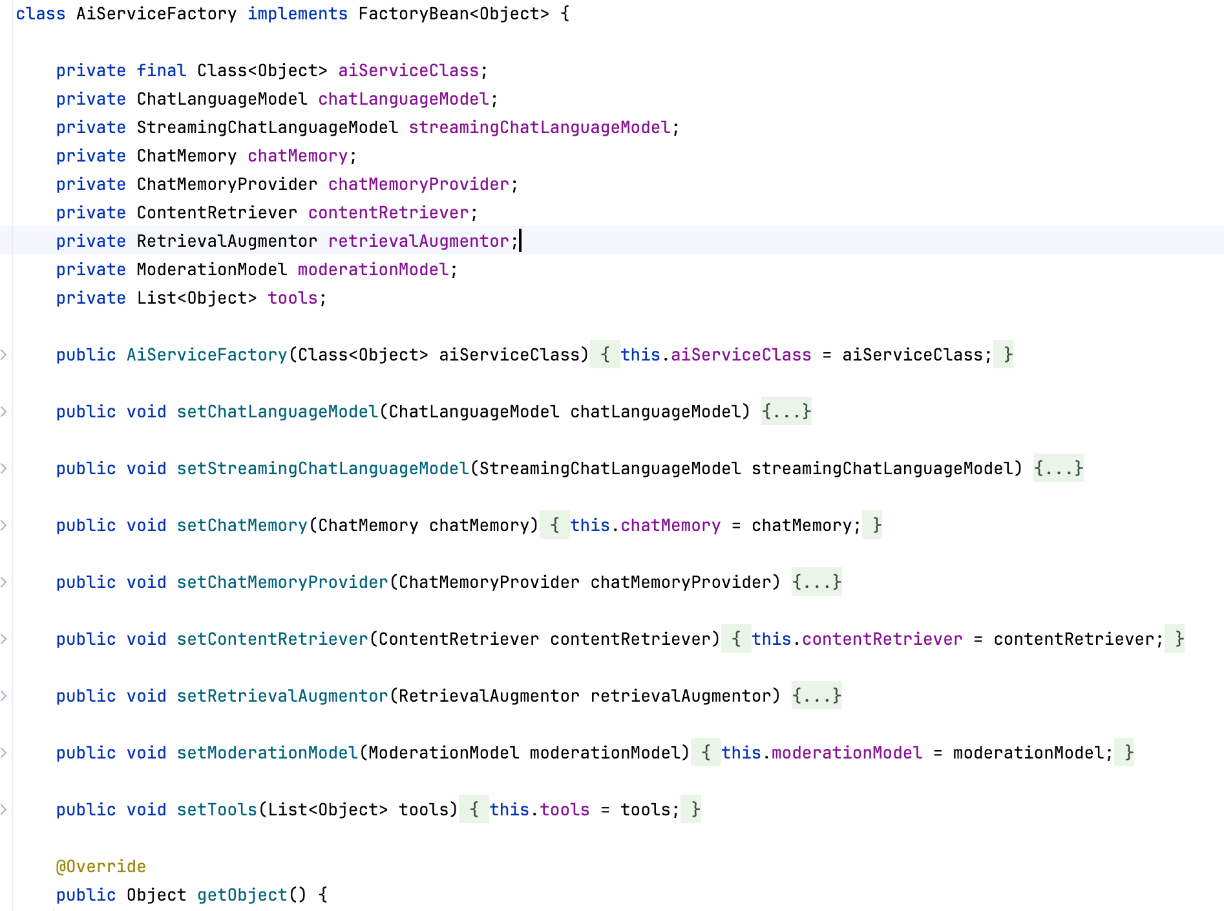Viewport: 1224px width, 911px height.
Task: Expand the setRetrievalAugmentor gutter fold arrow
Action: [x=4, y=695]
